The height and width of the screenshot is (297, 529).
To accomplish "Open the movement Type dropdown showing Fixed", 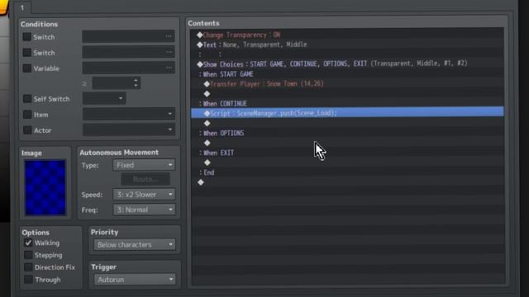I will pos(144,165).
